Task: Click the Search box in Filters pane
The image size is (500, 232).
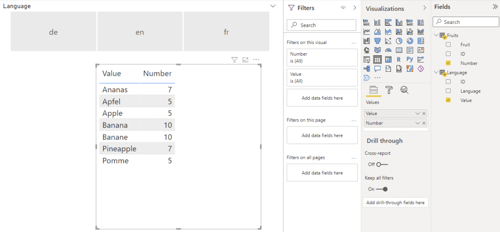Action: [322, 25]
